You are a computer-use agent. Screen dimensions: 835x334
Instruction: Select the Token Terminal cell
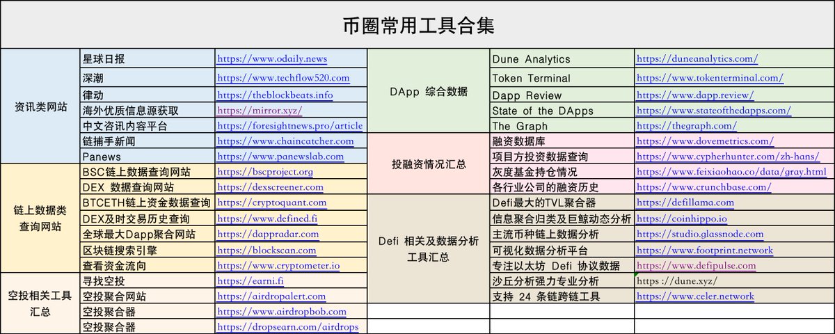(x=562, y=78)
